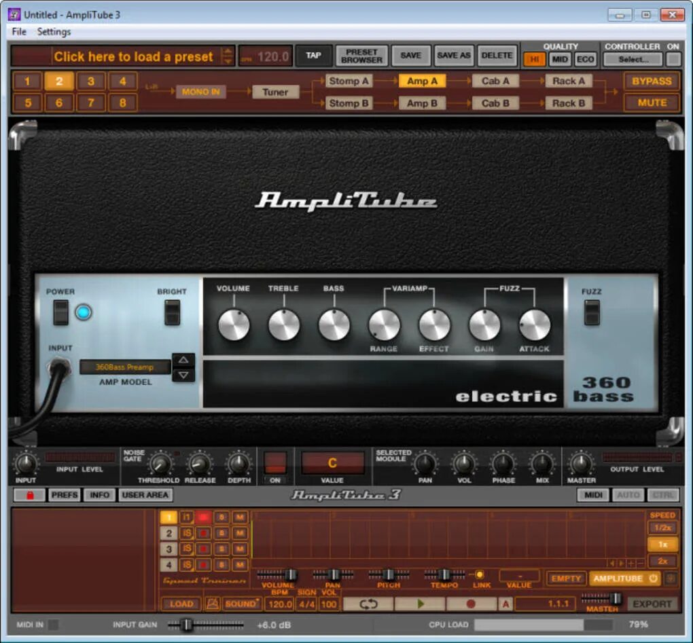
Task: Click the SAVE AS button
Action: pos(453,56)
